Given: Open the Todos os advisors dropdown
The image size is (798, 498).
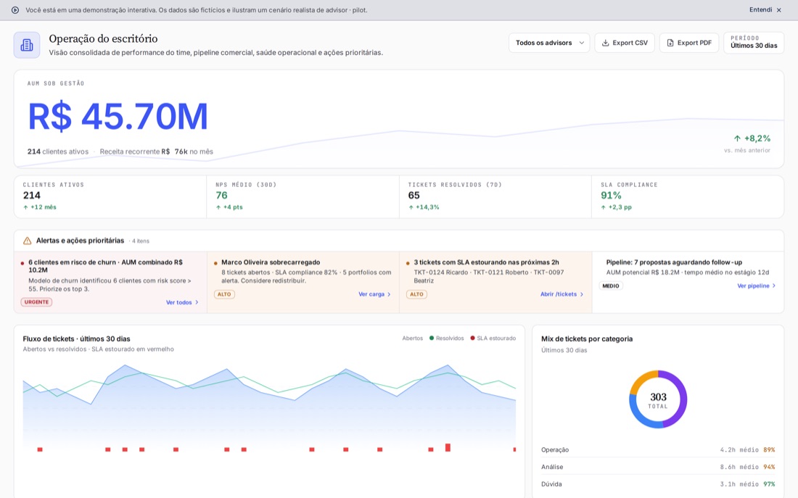Looking at the screenshot, I should pyautogui.click(x=549, y=43).
